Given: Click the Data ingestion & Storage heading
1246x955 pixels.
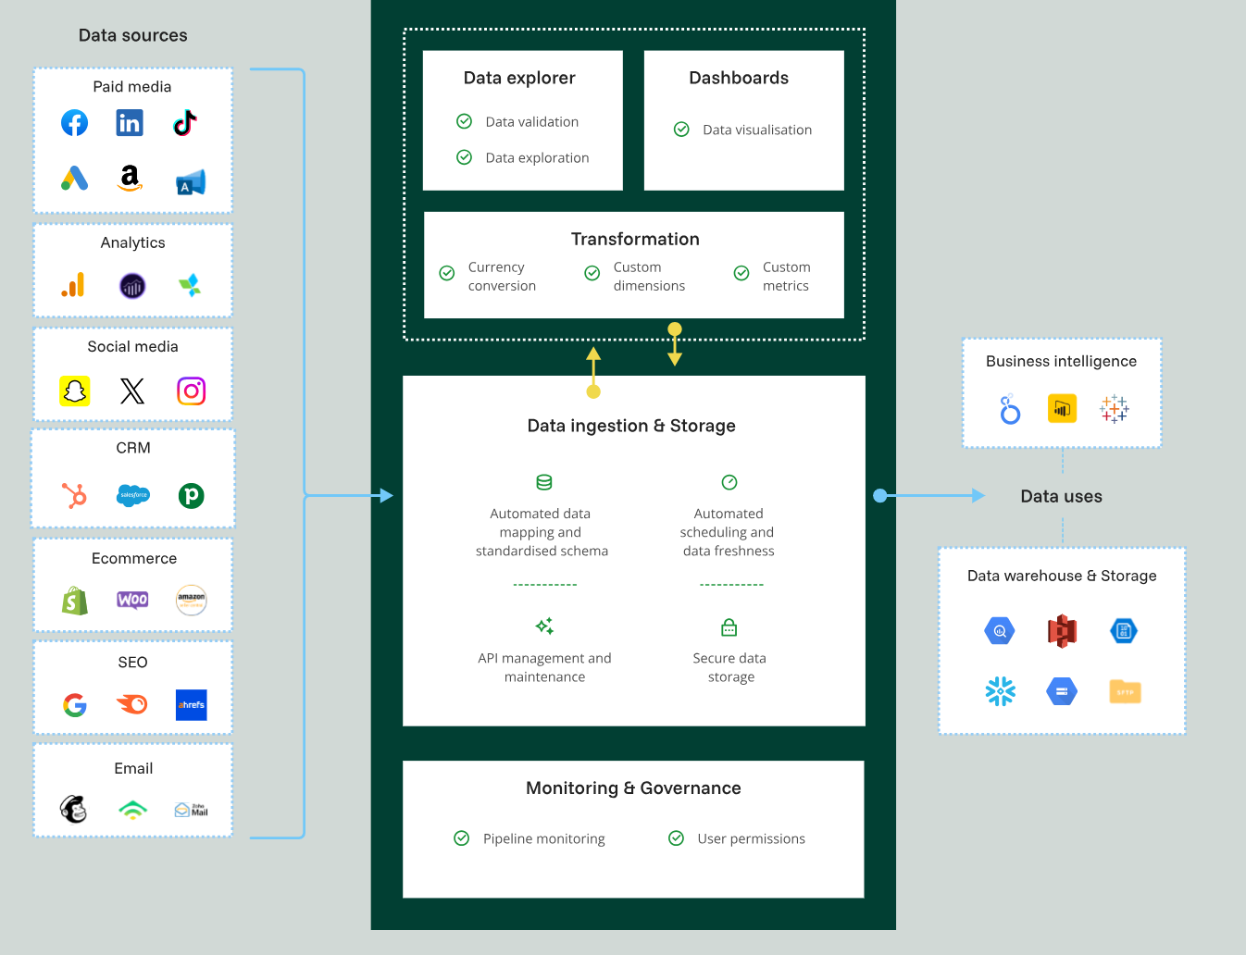Looking at the screenshot, I should pos(631,425).
